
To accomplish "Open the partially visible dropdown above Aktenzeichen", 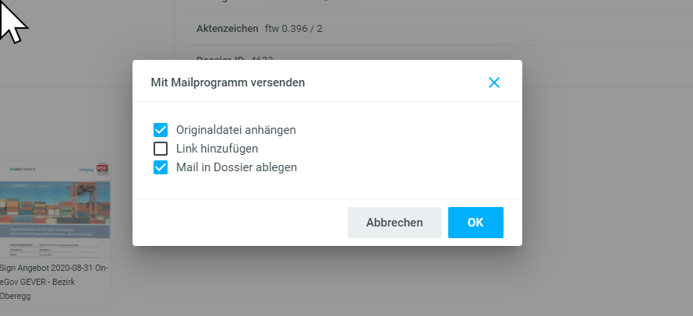I will 312,2.
